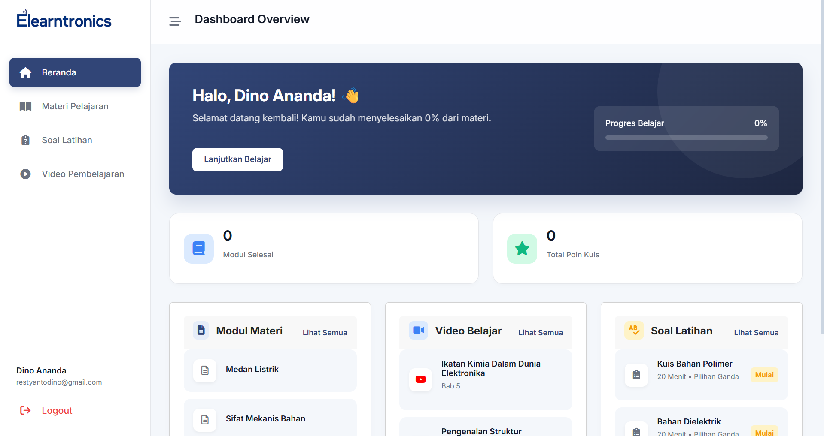This screenshot has height=436, width=824.
Task: Go to Soal Latihan sidebar item
Action: [x=75, y=140]
